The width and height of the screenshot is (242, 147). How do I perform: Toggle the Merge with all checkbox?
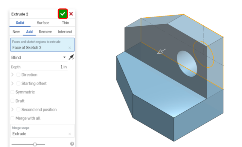13,118
